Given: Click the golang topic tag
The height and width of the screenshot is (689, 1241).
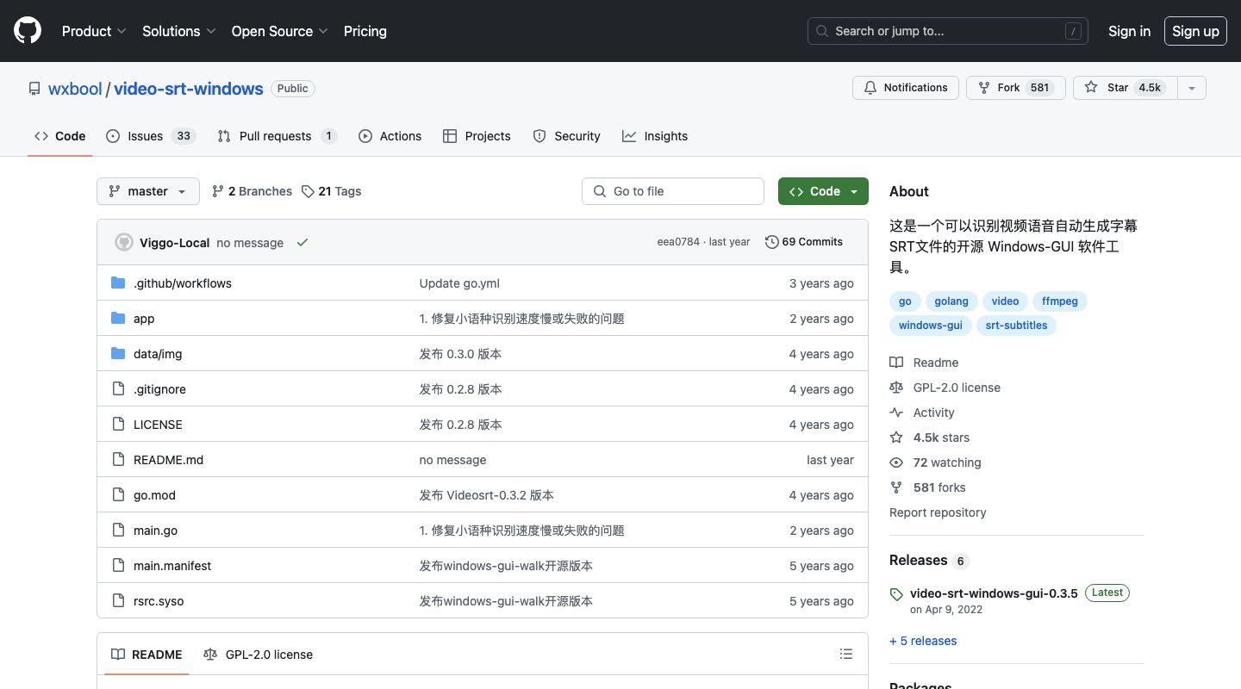Looking at the screenshot, I should coord(951,301).
